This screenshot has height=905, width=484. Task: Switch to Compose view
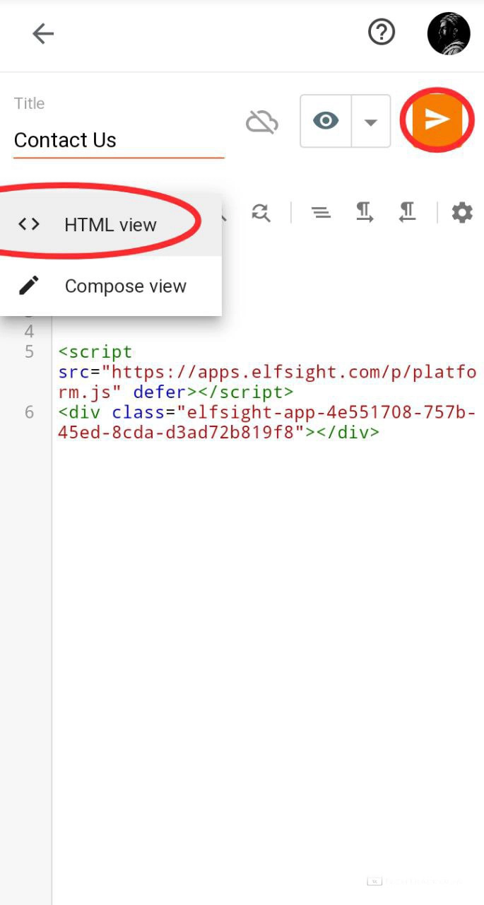pos(125,286)
